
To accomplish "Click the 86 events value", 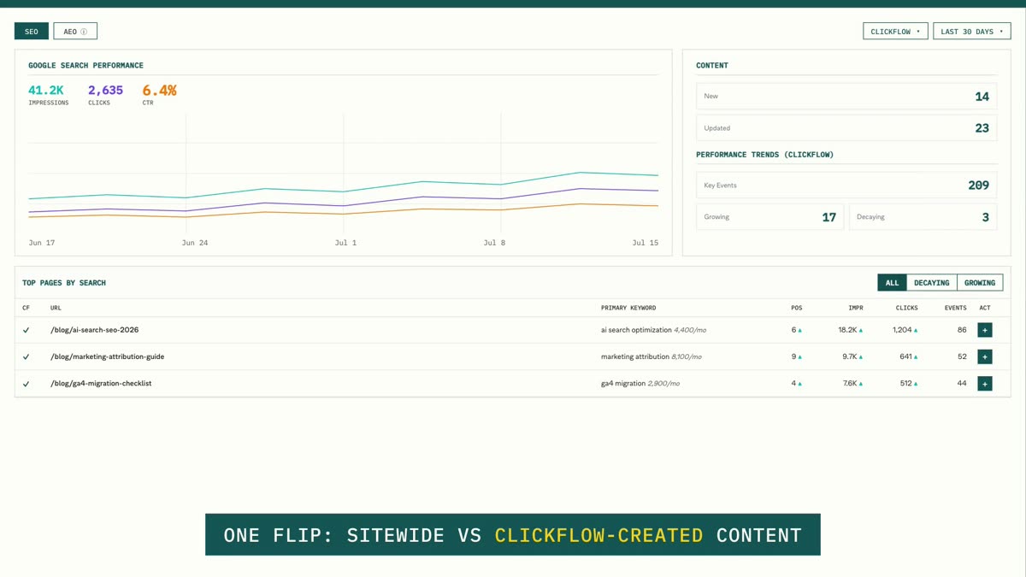I will pyautogui.click(x=962, y=330).
